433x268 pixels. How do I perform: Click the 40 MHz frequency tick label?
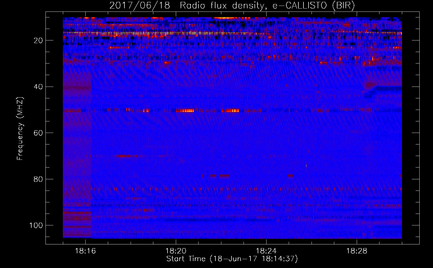click(38, 87)
